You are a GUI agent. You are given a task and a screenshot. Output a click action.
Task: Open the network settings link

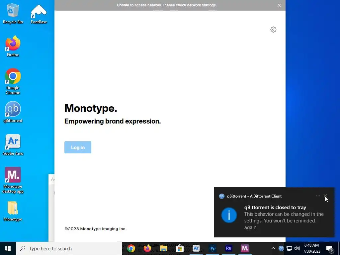tap(202, 5)
